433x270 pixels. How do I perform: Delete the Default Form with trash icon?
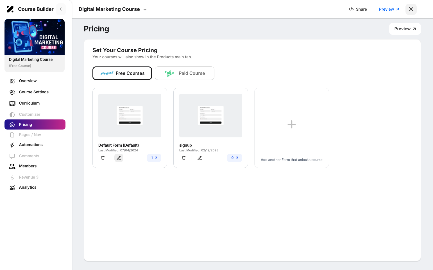point(103,158)
